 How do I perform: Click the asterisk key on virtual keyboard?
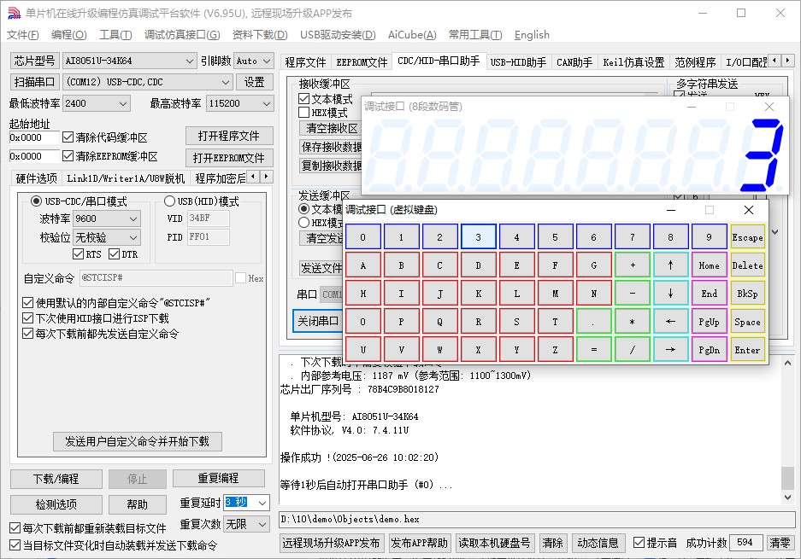(x=633, y=322)
